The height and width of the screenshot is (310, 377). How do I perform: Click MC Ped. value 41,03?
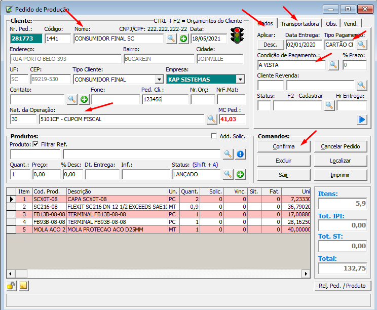pyautogui.click(x=232, y=119)
